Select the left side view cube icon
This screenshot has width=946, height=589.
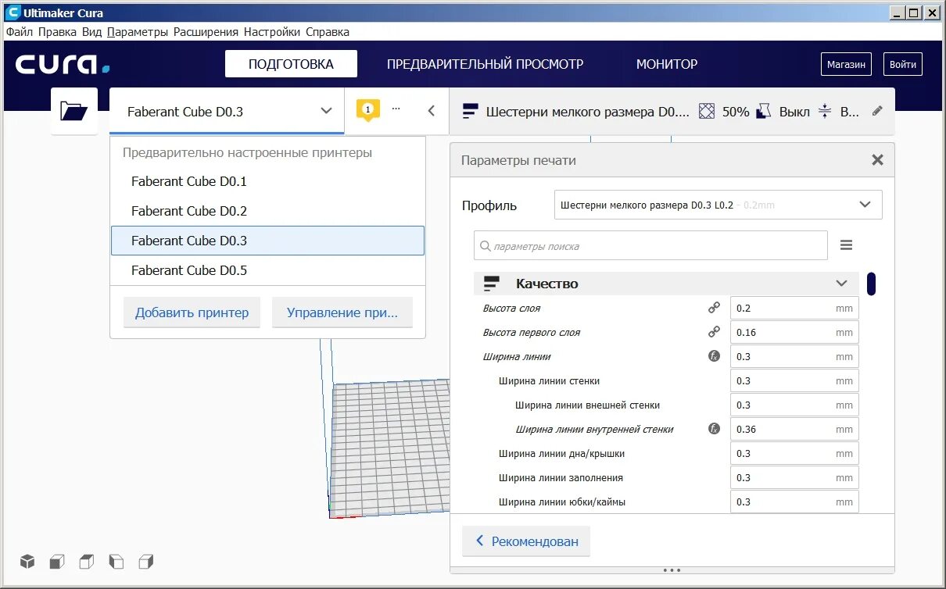click(116, 561)
